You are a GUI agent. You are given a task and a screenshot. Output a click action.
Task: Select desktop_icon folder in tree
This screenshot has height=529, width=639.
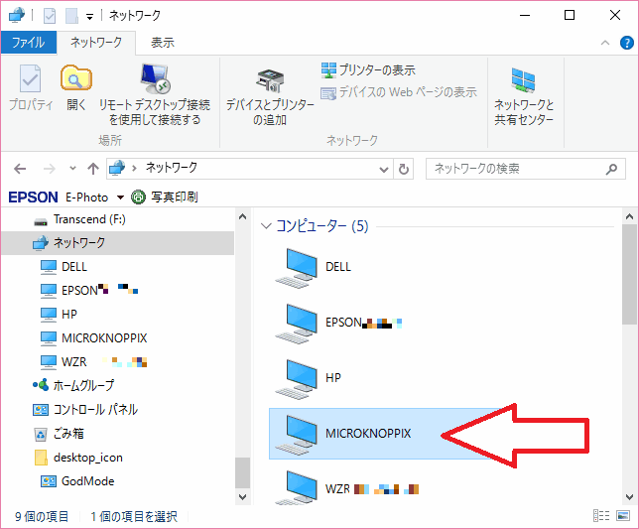(x=78, y=458)
